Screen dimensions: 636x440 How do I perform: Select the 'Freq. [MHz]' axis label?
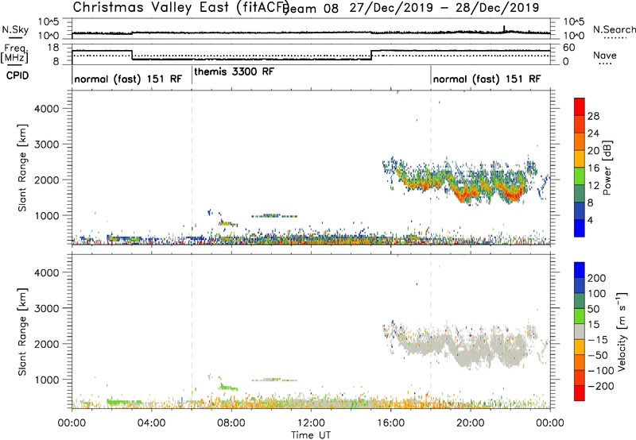click(15, 54)
